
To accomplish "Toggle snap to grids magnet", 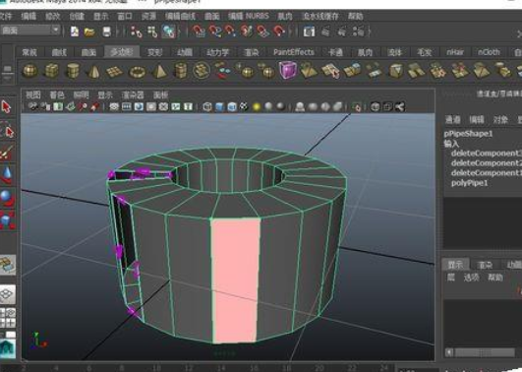I will pos(199,31).
